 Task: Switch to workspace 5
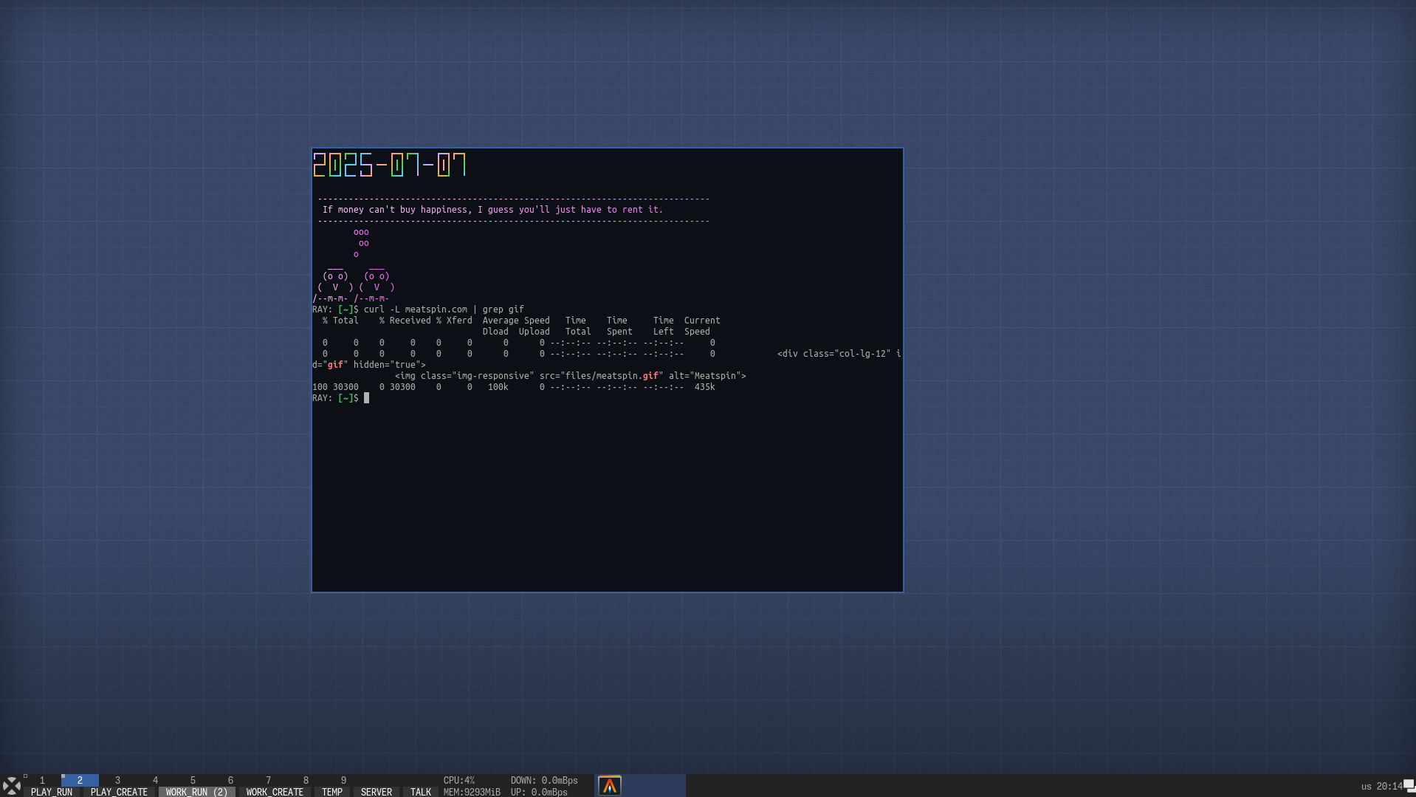point(193,780)
